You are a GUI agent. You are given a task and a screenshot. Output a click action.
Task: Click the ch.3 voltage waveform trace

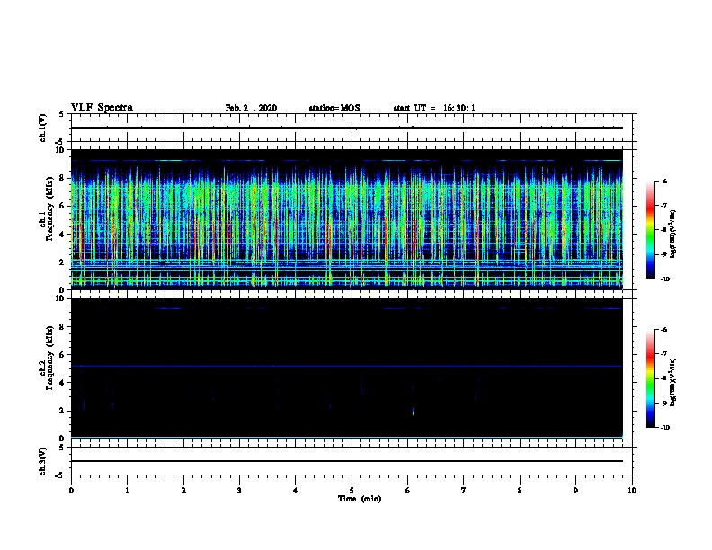[346, 461]
